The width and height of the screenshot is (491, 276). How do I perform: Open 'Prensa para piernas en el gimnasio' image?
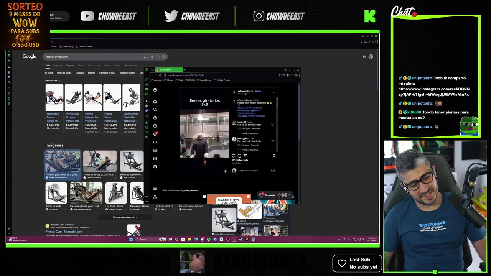[x=63, y=165]
